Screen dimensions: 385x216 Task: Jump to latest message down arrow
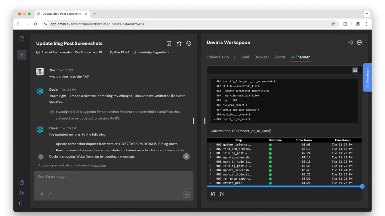point(186,156)
